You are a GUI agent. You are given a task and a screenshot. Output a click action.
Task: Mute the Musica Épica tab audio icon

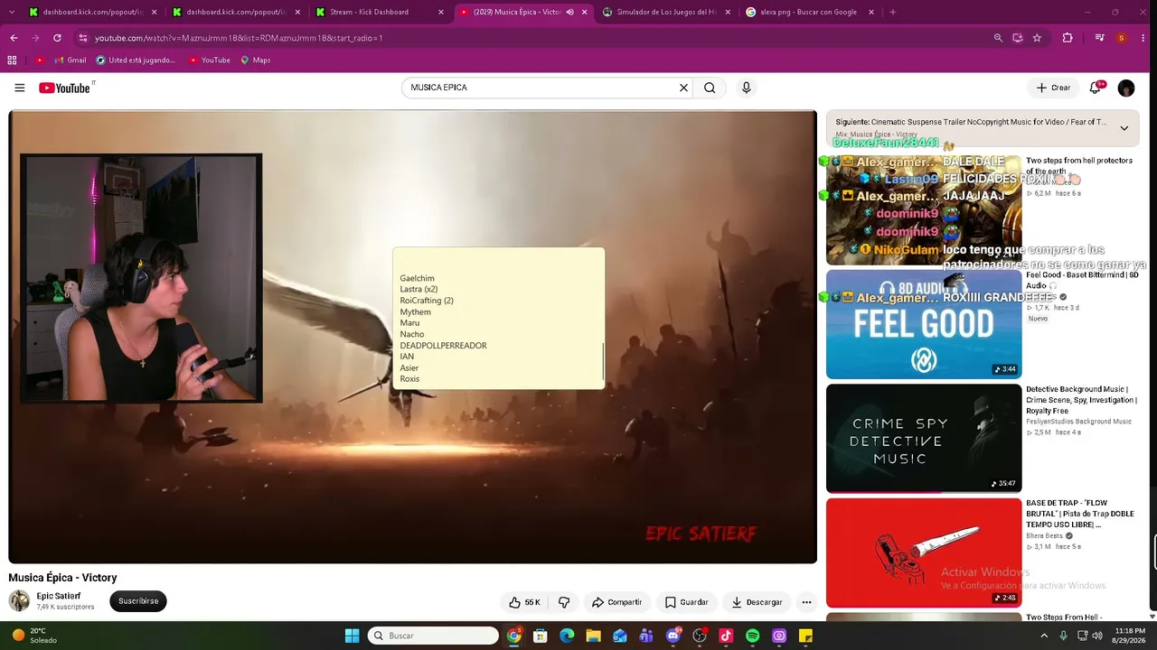(569, 12)
